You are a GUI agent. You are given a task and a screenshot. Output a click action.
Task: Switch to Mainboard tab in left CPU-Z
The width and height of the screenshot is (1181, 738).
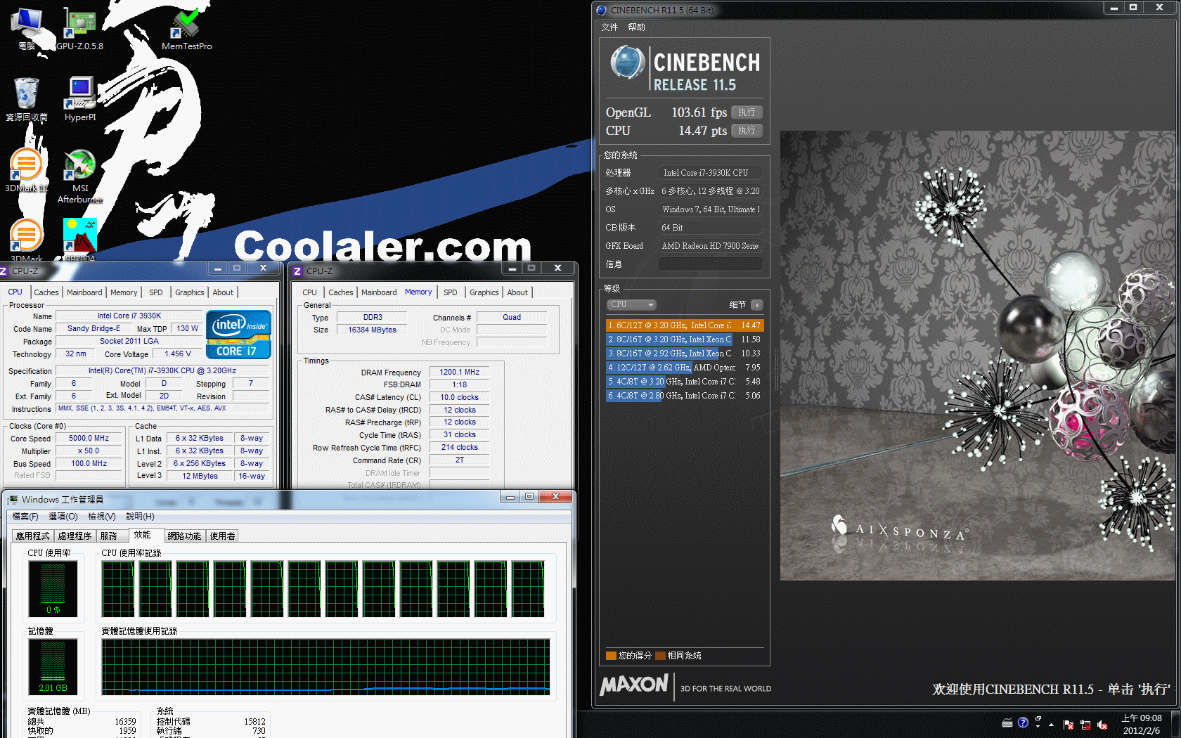point(84,292)
